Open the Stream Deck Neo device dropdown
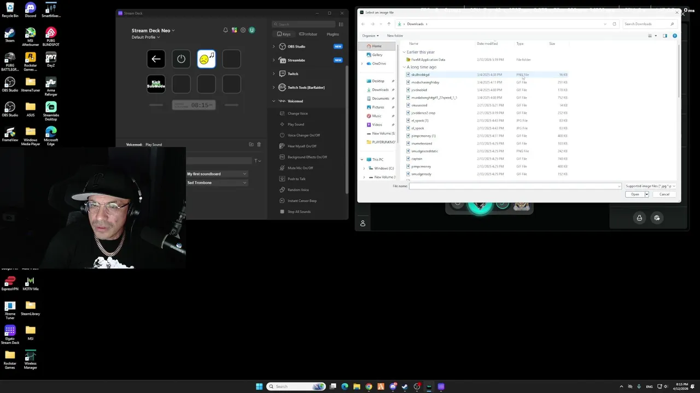700x393 pixels. click(x=153, y=31)
